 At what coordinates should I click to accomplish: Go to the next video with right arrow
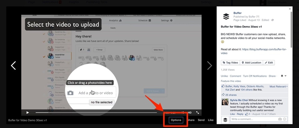210,65
